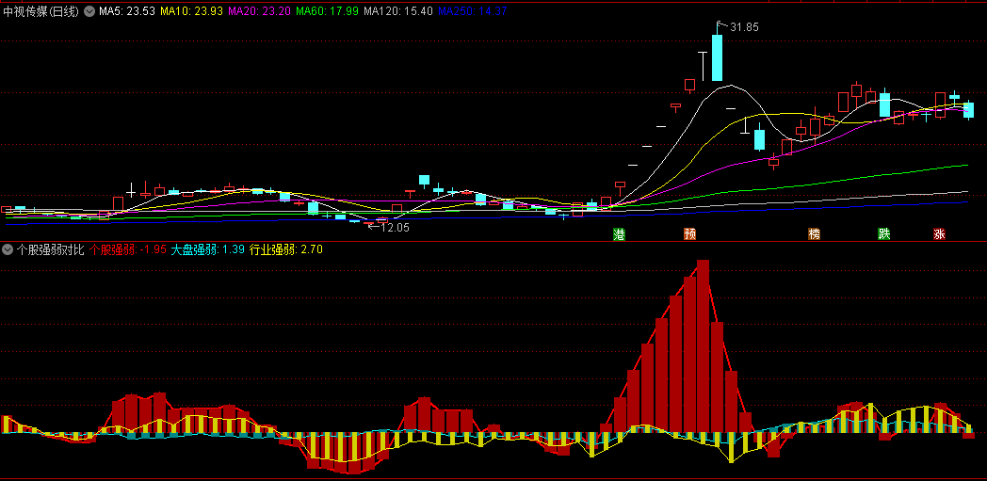This screenshot has width=987, height=481.
Task: Select the brown 榜 ranking marker
Action: 815,234
